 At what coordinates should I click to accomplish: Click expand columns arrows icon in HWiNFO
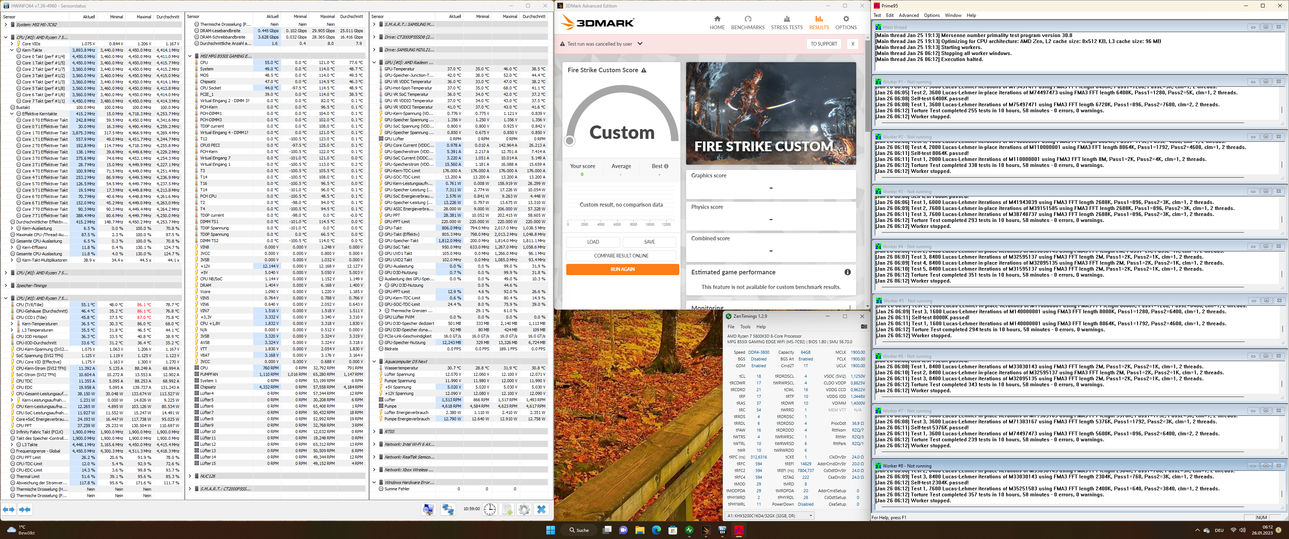click(x=9, y=509)
